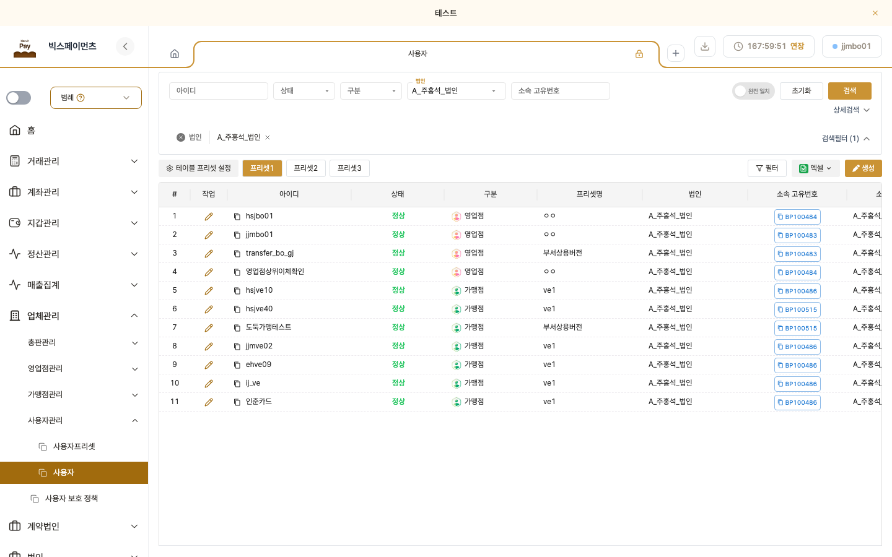Clear 법인 filter group with circle x

[181, 137]
